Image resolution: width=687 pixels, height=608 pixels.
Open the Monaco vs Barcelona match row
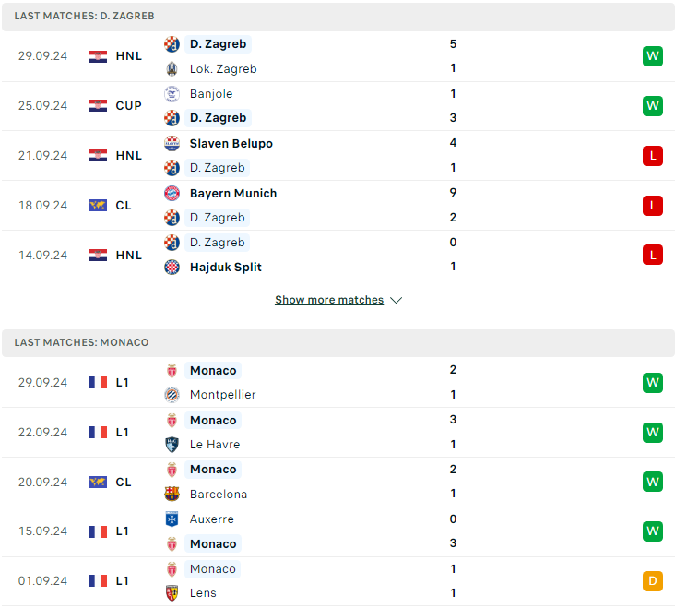click(x=338, y=482)
